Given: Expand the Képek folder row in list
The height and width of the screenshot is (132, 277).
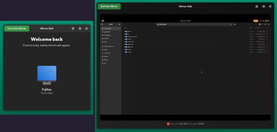Looking at the screenshot, I should click(x=125, y=39).
